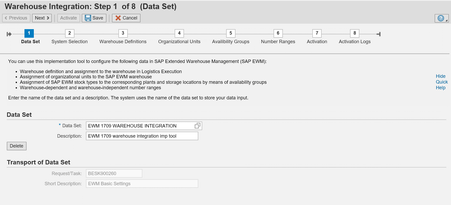Go to step 6 Number Ranges
This screenshot has height=205, width=451.
278,33
